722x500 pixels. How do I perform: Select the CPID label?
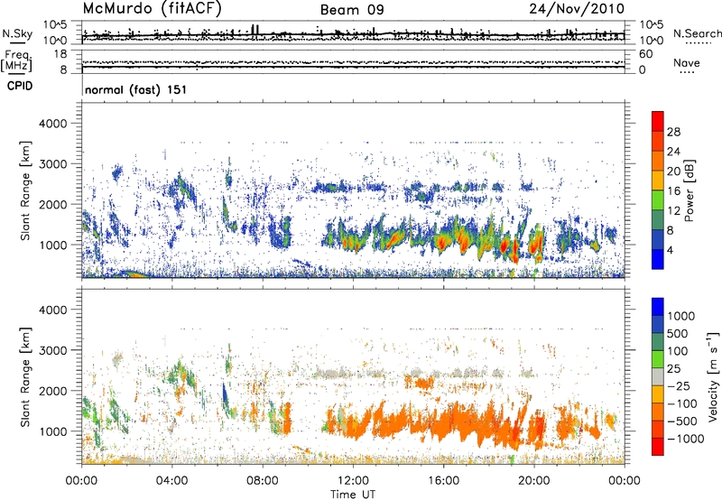click(x=20, y=86)
